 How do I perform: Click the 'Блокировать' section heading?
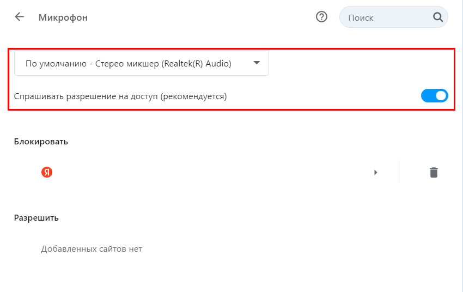point(41,142)
